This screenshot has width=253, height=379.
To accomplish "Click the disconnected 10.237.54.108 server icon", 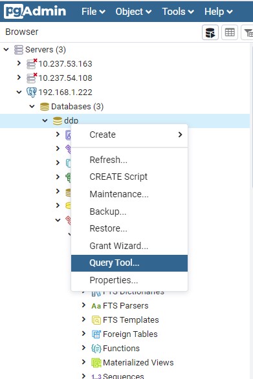I will click(x=32, y=78).
